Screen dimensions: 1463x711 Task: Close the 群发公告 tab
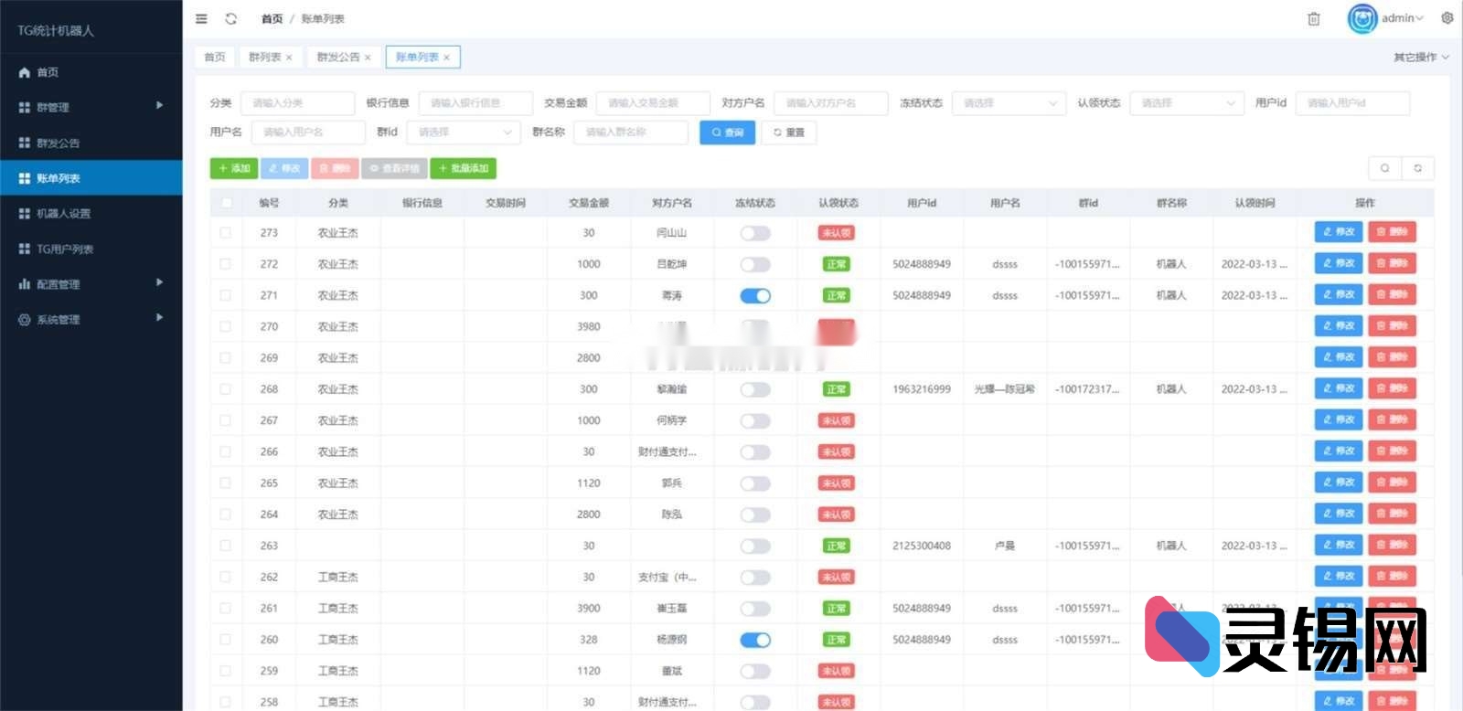[x=368, y=58]
